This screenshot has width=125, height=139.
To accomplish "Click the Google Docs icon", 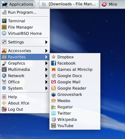I will click(x=54, y=76).
